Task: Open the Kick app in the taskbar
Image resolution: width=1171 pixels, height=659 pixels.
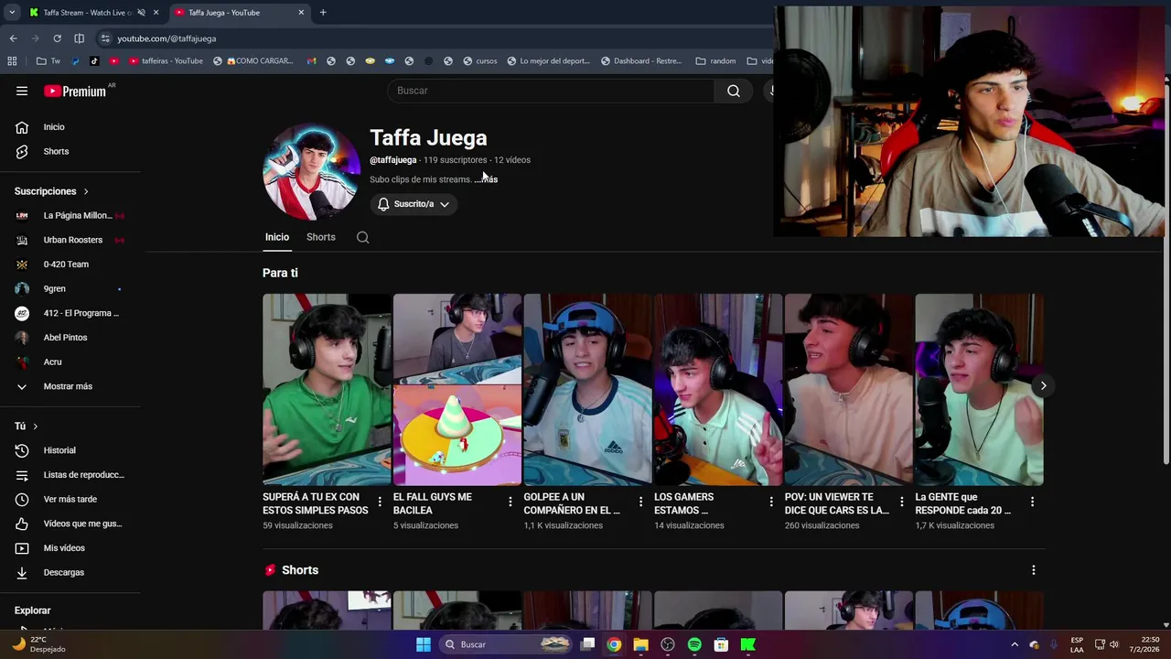Action: (748, 644)
